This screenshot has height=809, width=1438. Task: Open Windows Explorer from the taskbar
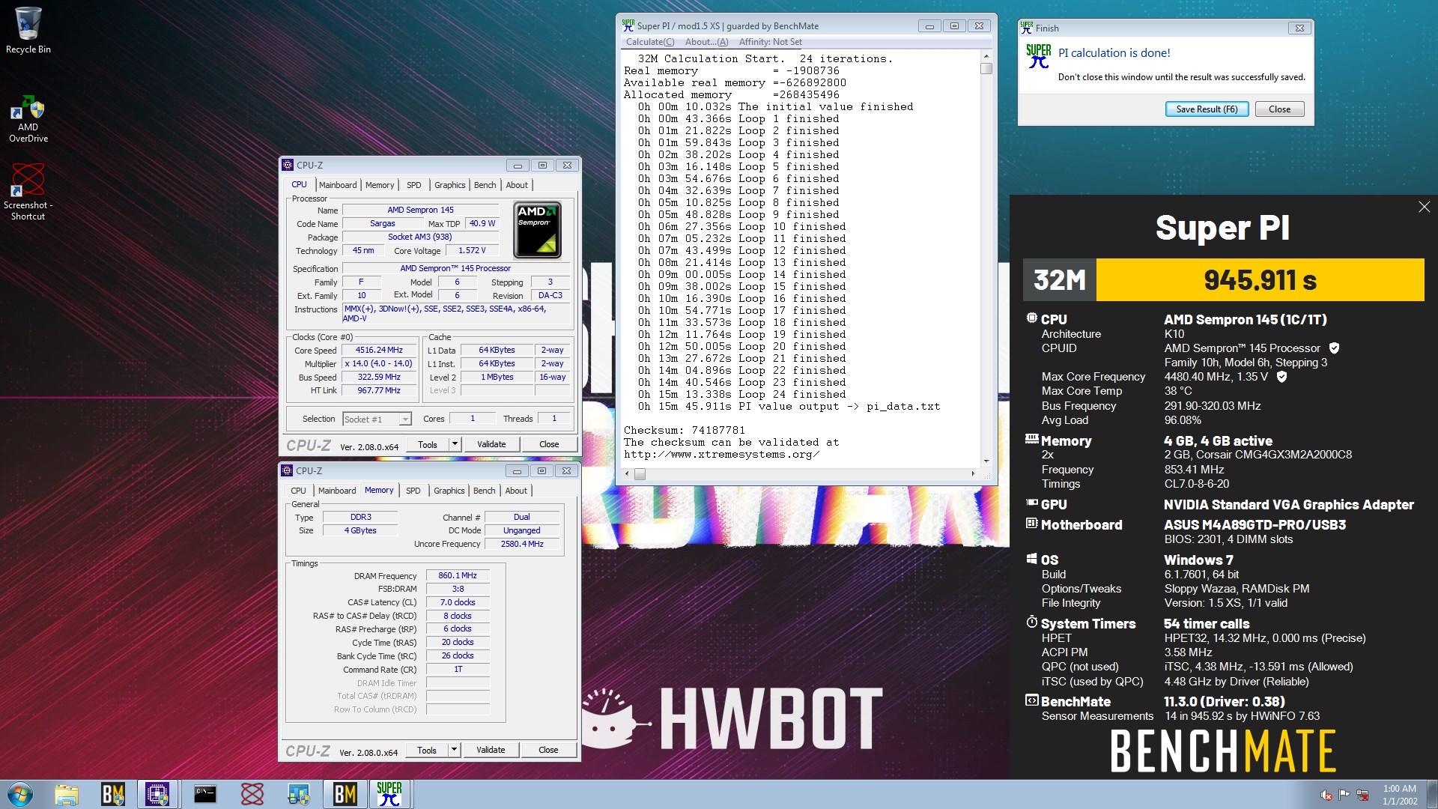coord(66,794)
